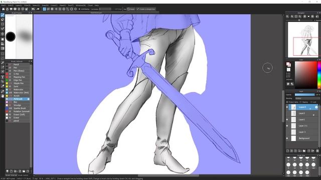Click the foreground/background color swatch

coord(288,64)
